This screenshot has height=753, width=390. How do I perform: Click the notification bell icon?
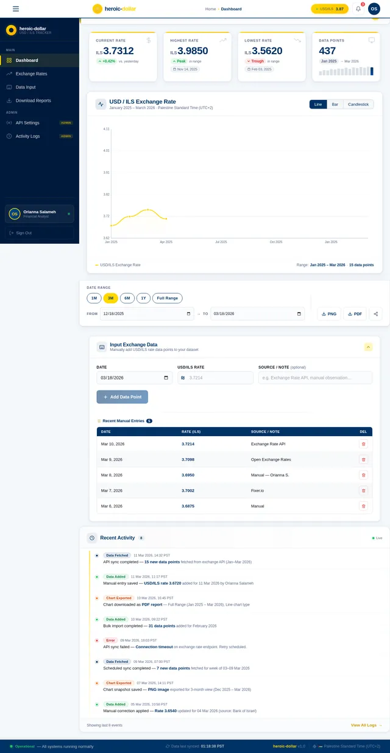coord(358,9)
